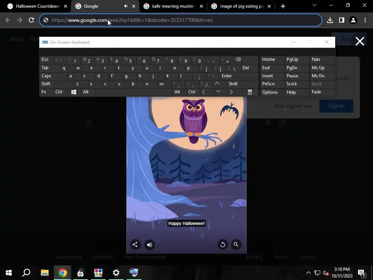The width and height of the screenshot is (373, 280).
Task: Open Windows Start menu
Action: pos(9,273)
